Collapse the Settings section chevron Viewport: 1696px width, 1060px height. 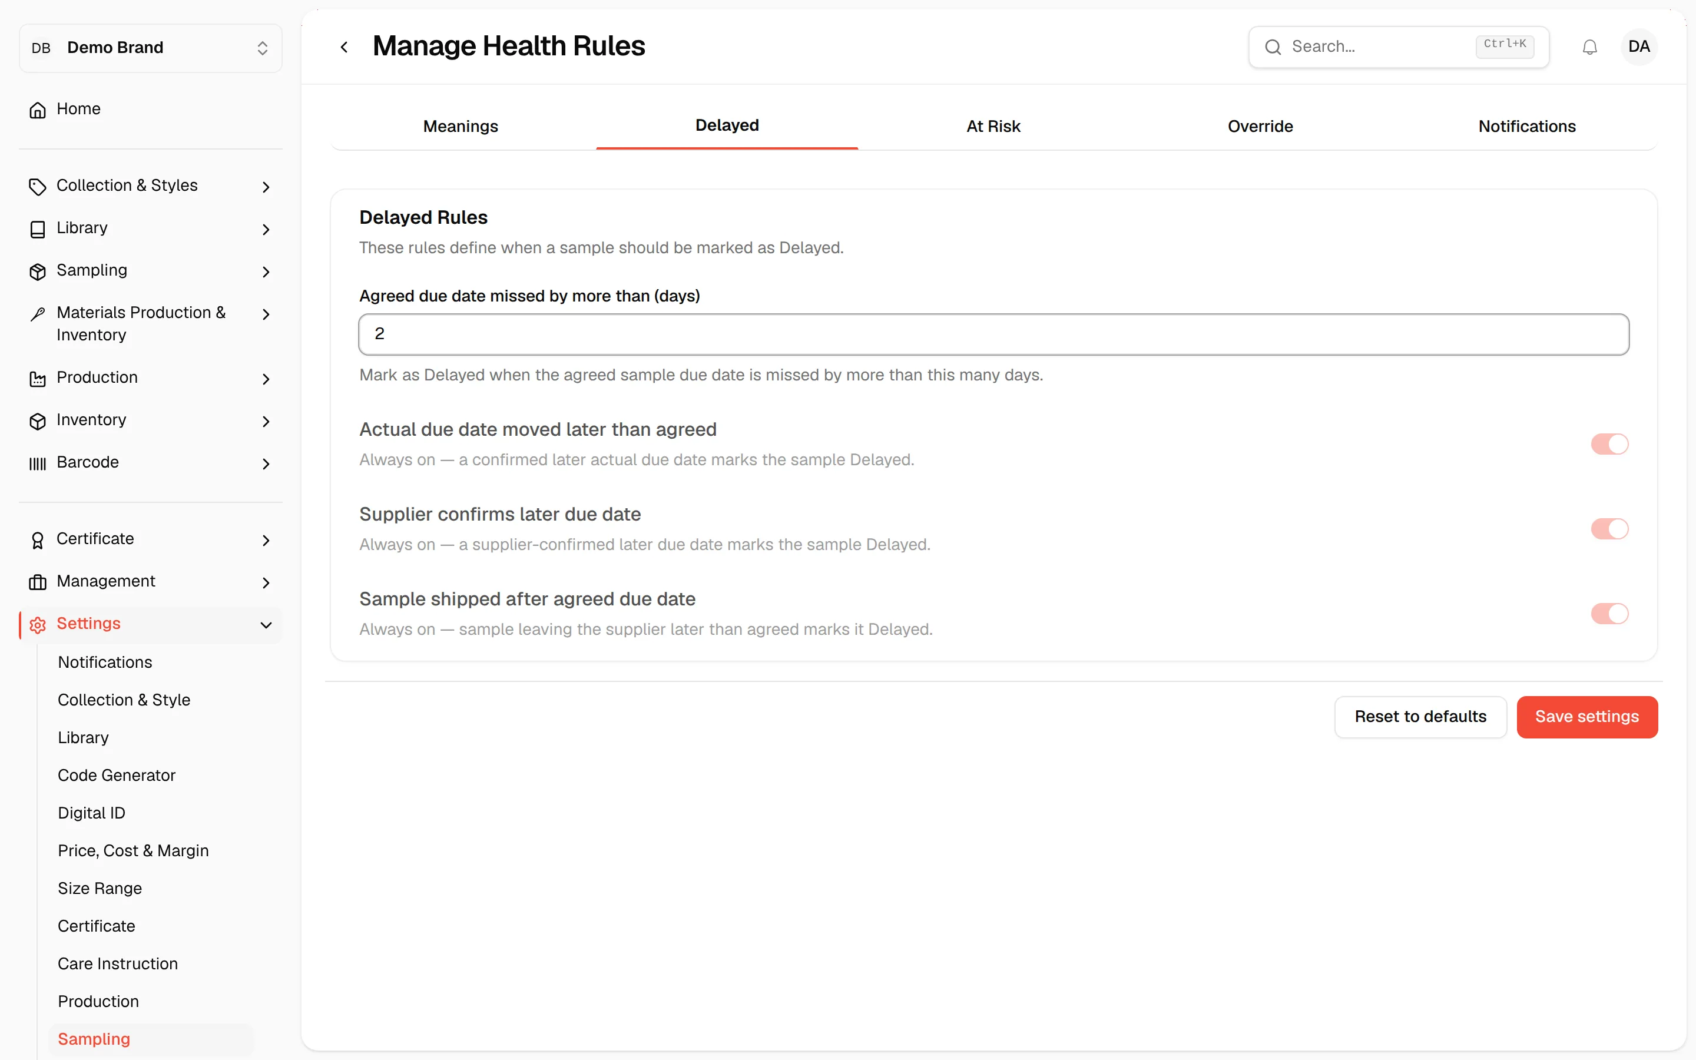pyautogui.click(x=266, y=625)
